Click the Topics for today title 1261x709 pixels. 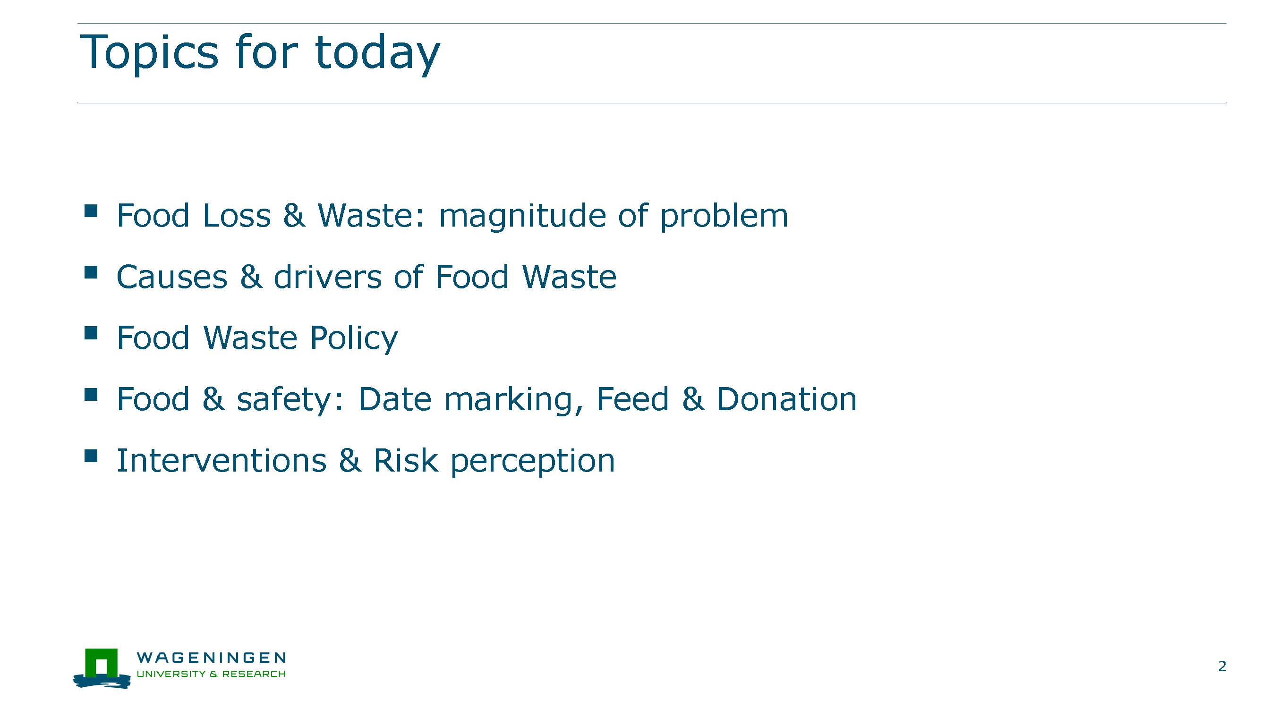pos(259,53)
